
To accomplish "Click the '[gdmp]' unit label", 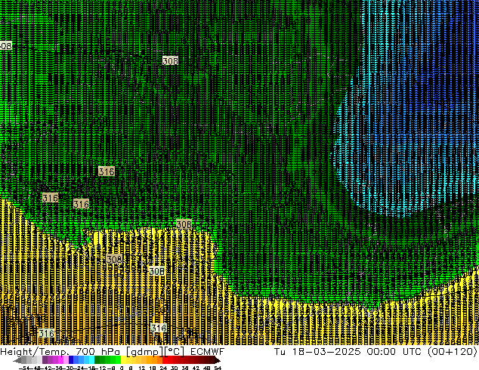I will coord(144,352).
